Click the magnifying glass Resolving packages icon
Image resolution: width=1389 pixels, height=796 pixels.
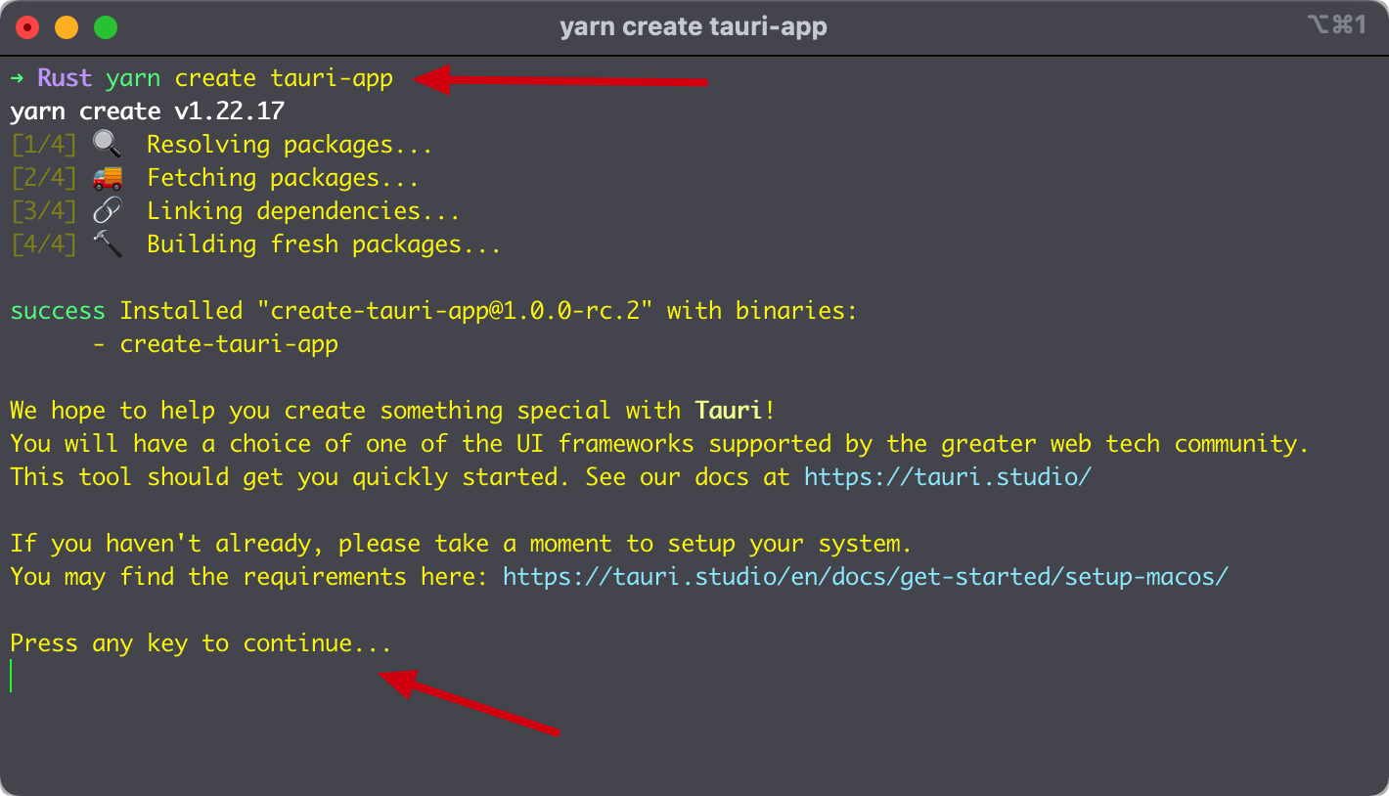[108, 145]
